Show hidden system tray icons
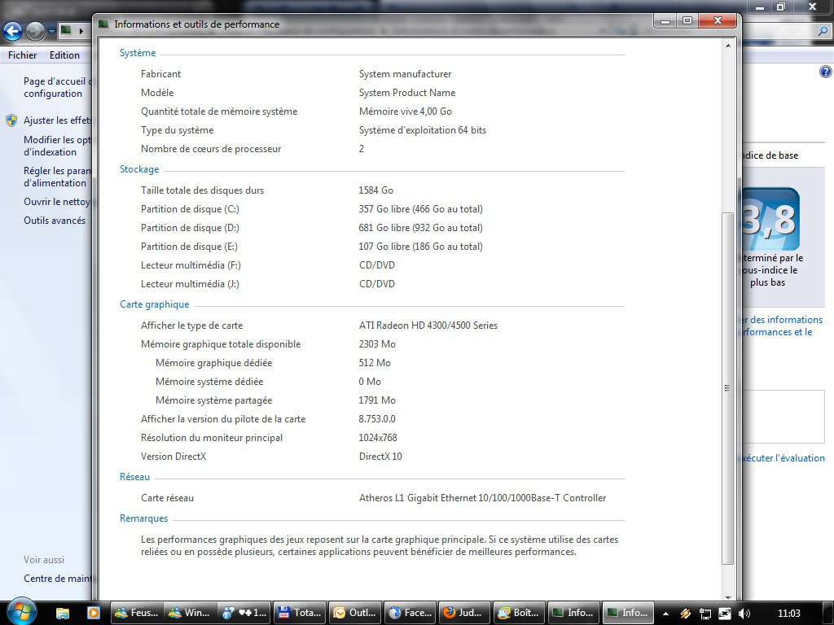Screen dimensions: 834x625 tap(665, 614)
